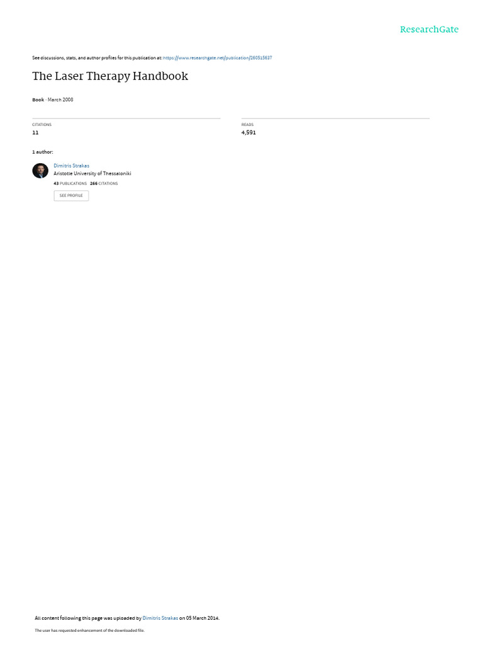This screenshot has width=483, height=645.
Task: Click the bold Book type label
Action: pyautogui.click(x=38, y=100)
